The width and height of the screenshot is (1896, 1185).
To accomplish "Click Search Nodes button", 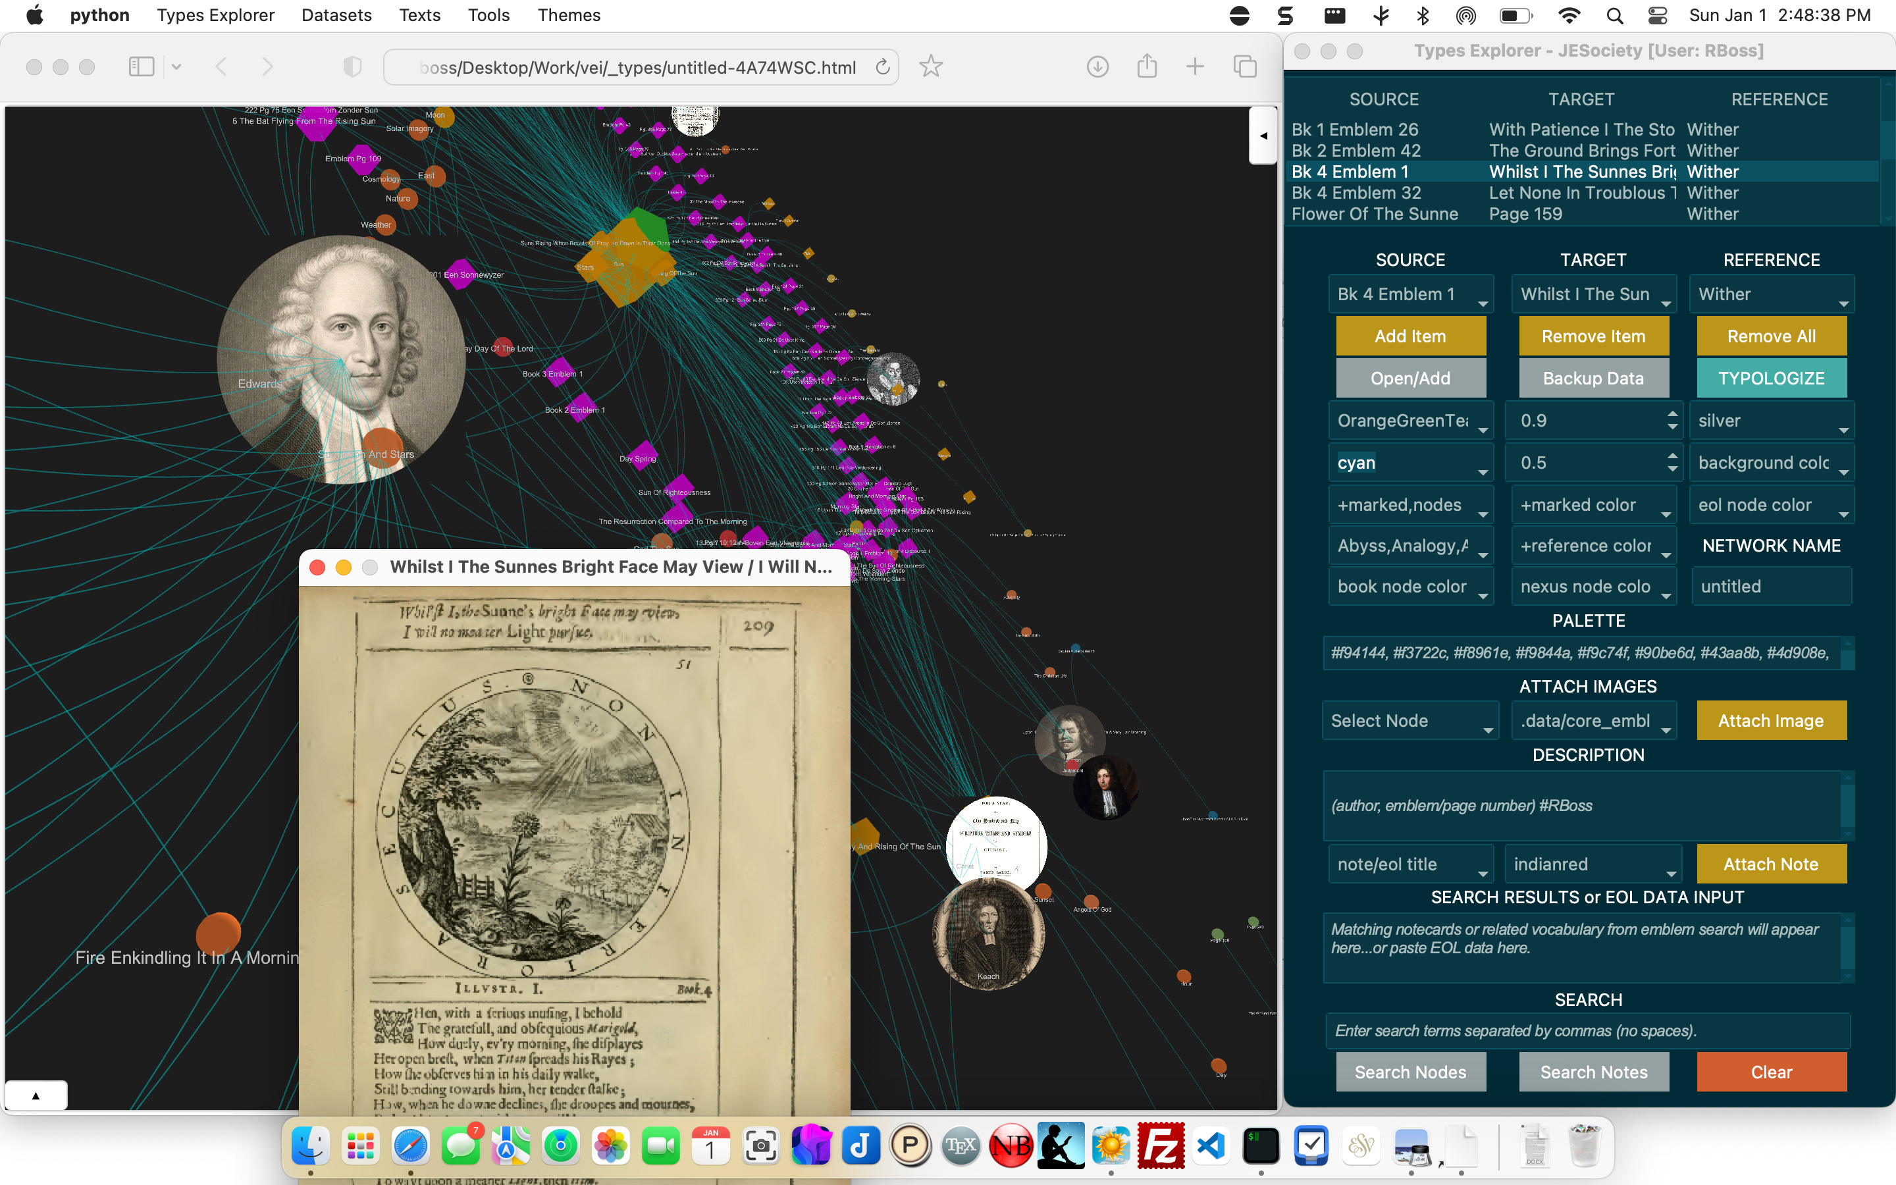I will [x=1410, y=1072].
